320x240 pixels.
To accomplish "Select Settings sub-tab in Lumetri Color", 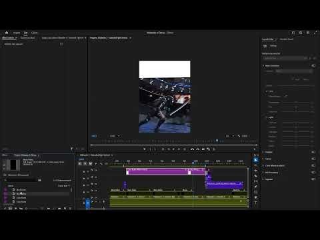I will (x=273, y=46).
